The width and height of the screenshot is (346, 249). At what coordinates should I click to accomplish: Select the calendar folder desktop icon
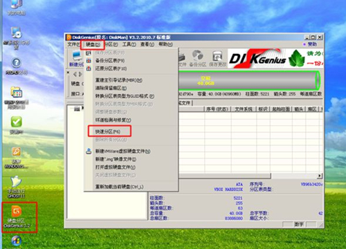pos(16,98)
